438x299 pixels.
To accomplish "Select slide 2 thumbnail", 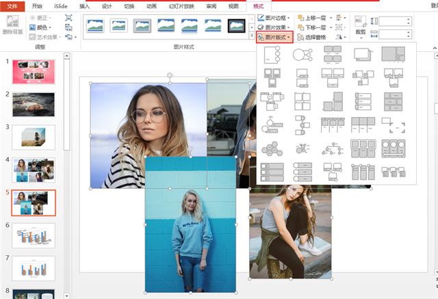I will pos(34,105).
